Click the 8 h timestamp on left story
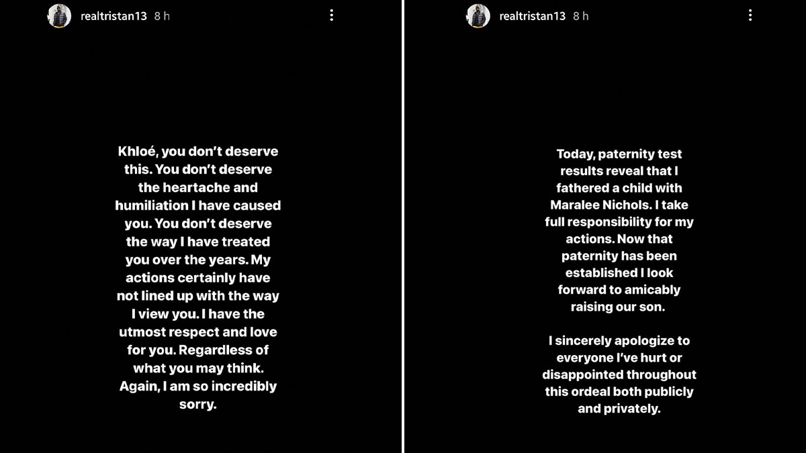The width and height of the screenshot is (806, 453). (162, 16)
